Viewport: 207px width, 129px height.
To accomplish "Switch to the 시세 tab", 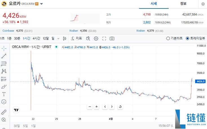I will [x=154, y=4].
